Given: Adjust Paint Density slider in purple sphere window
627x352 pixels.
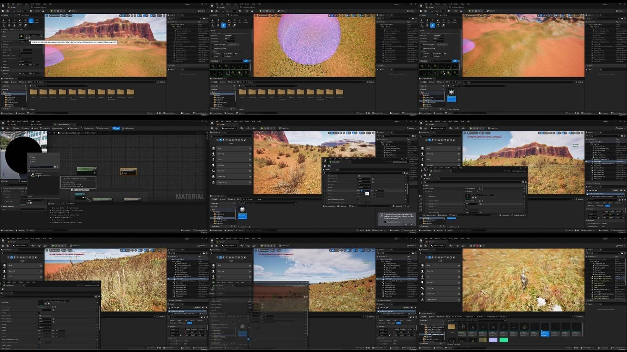Looking at the screenshot, I should coord(230,38).
